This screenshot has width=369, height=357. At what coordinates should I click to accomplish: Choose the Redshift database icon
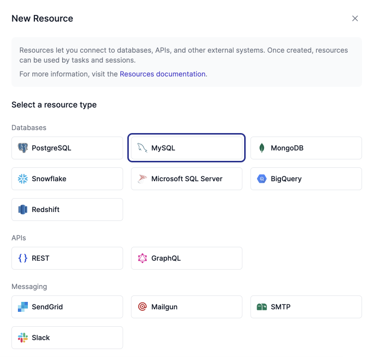point(23,210)
